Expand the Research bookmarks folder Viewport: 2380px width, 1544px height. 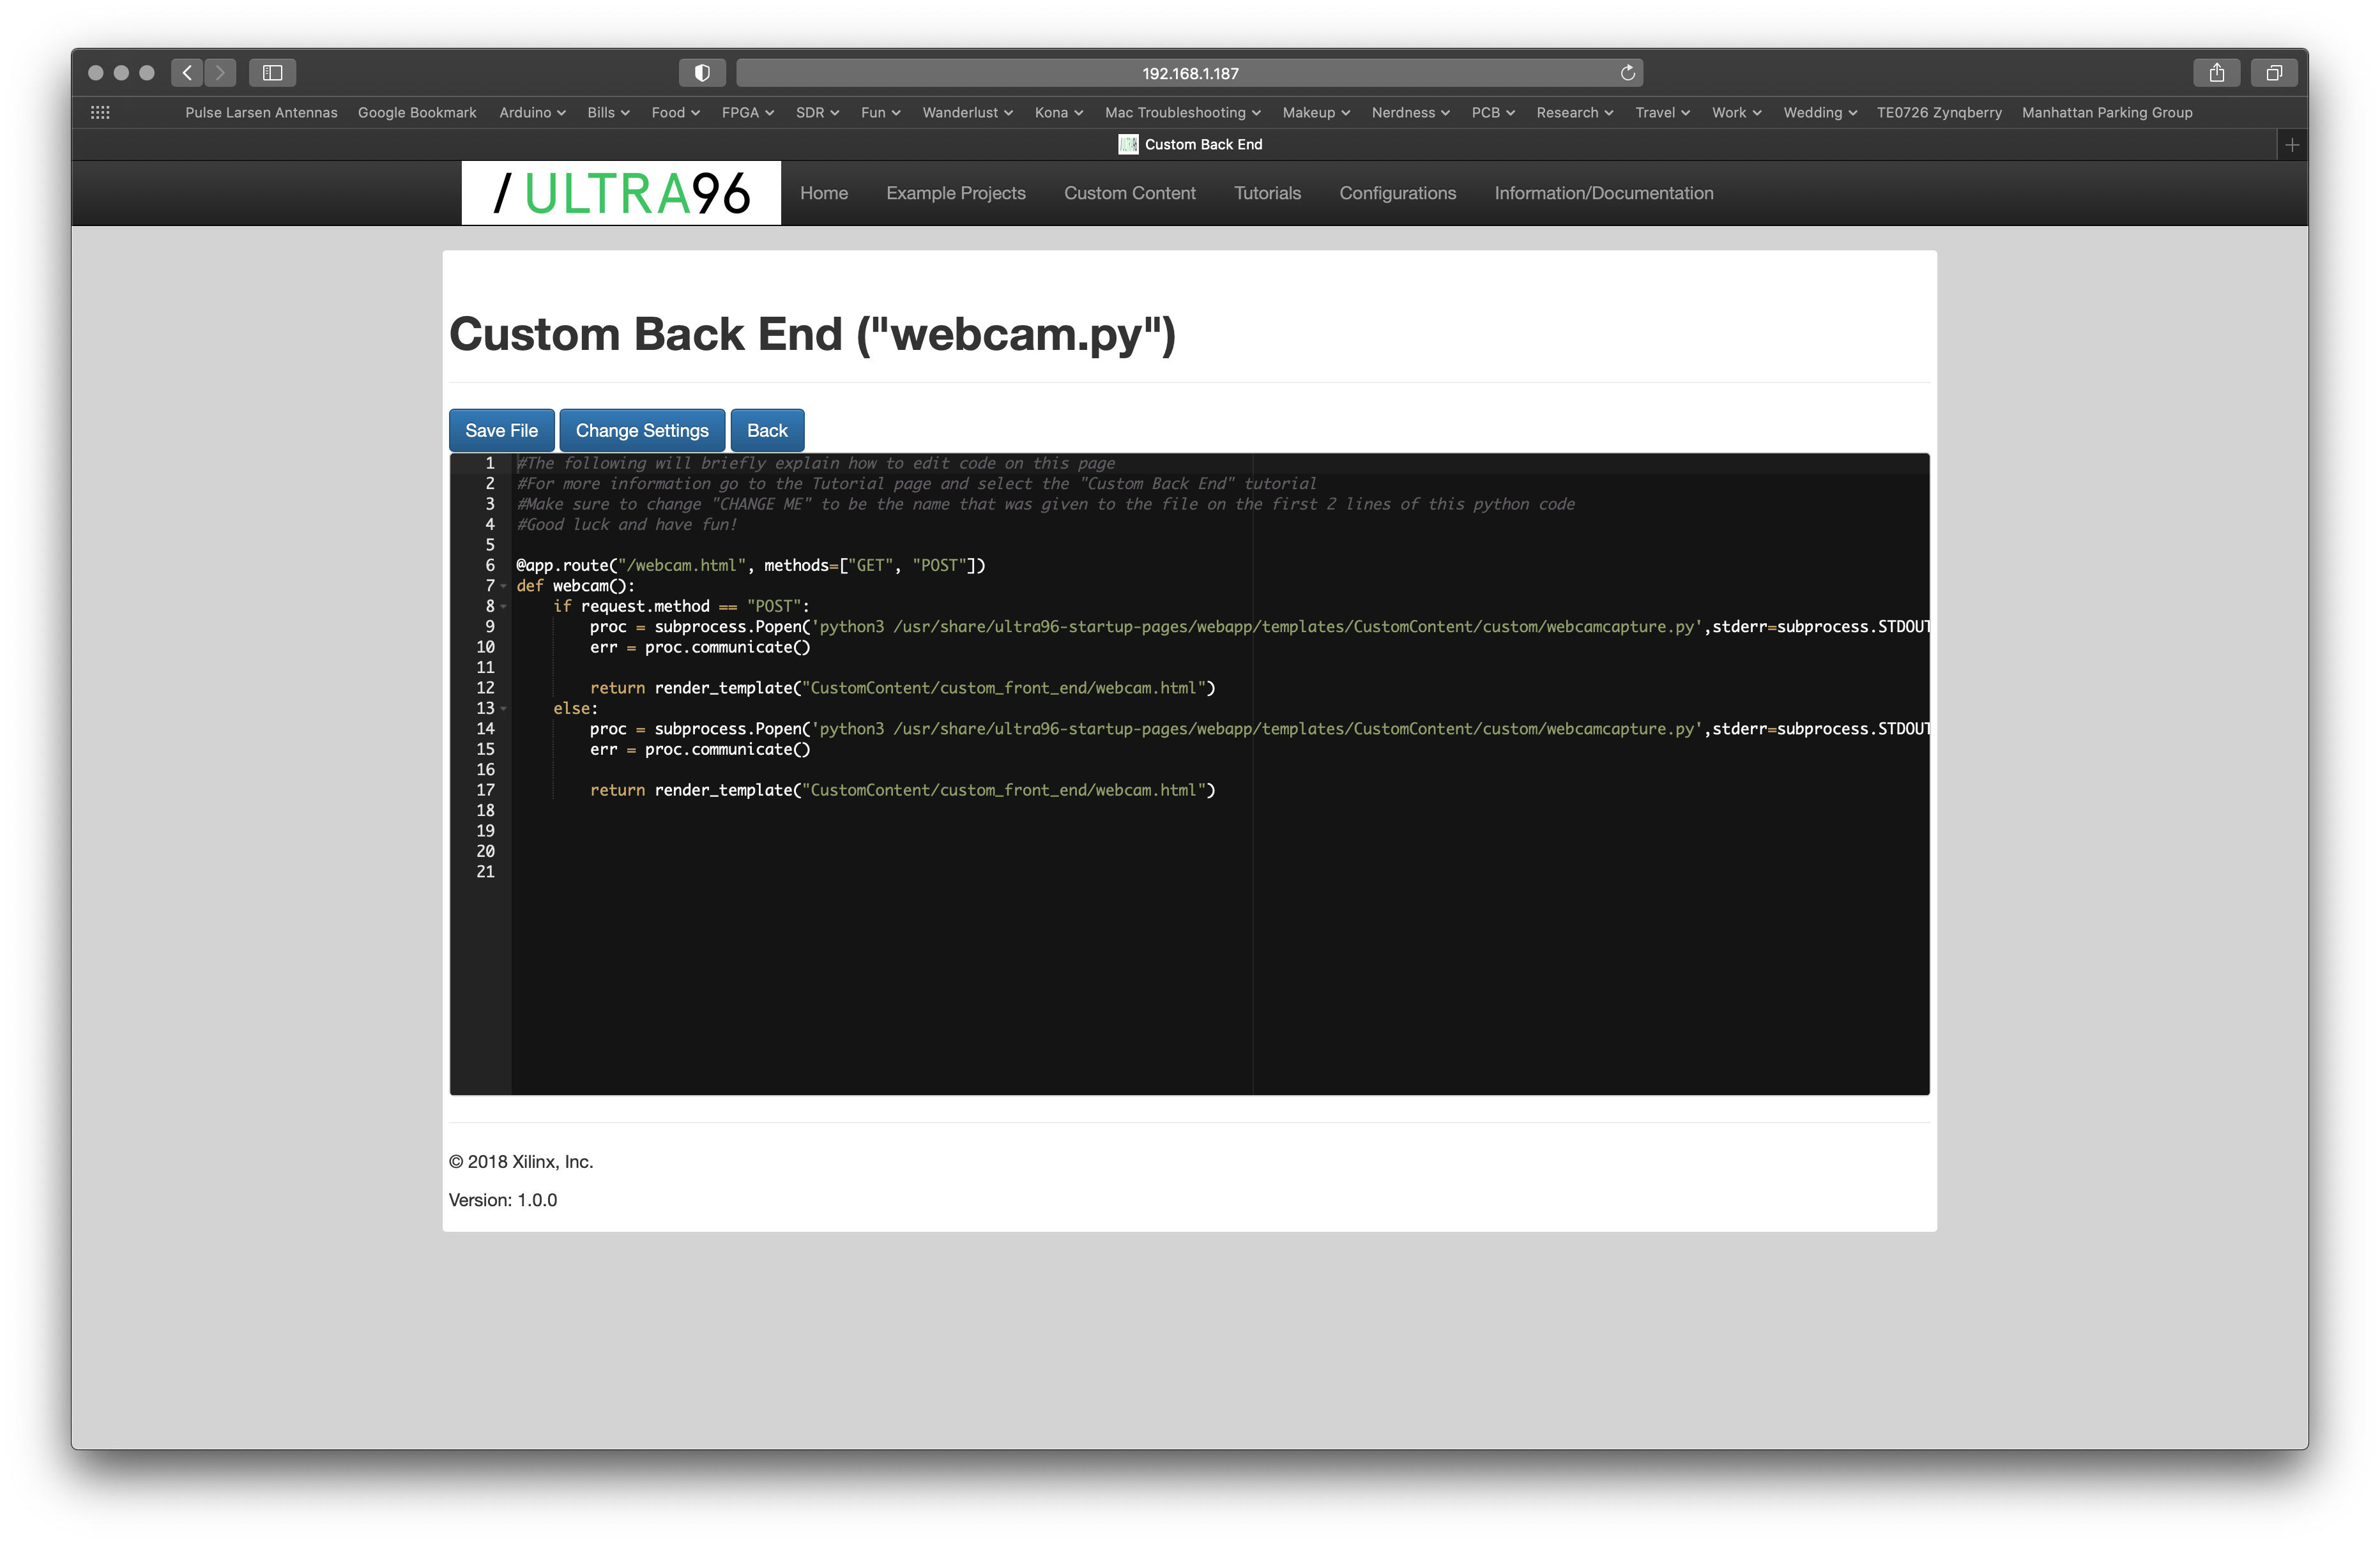coord(1575,113)
